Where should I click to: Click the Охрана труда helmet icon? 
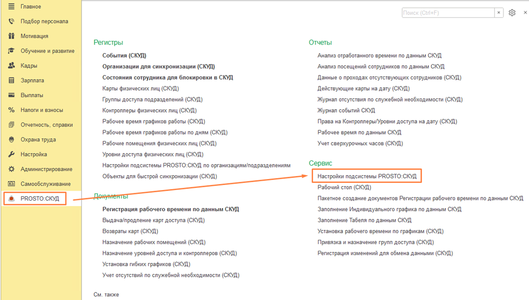11,140
